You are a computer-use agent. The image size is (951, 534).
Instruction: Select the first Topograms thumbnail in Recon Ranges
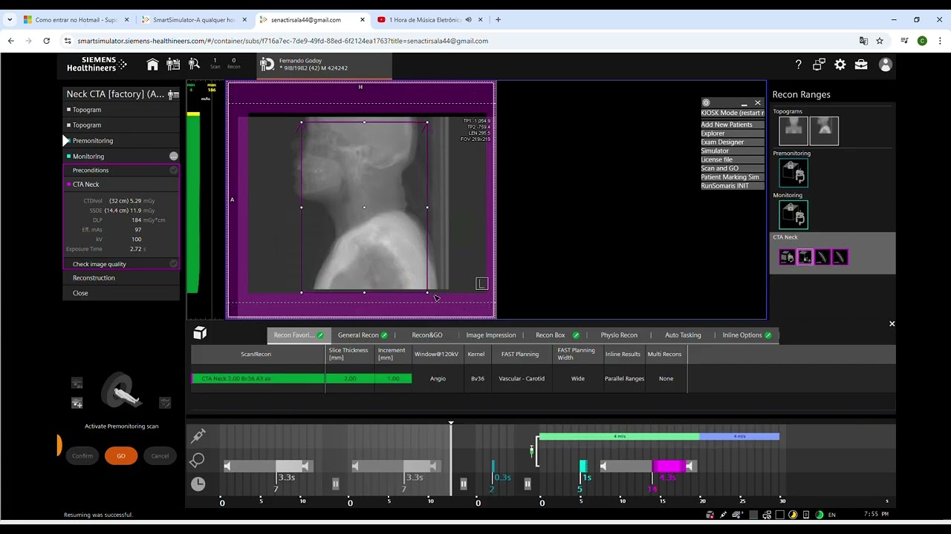point(793,131)
